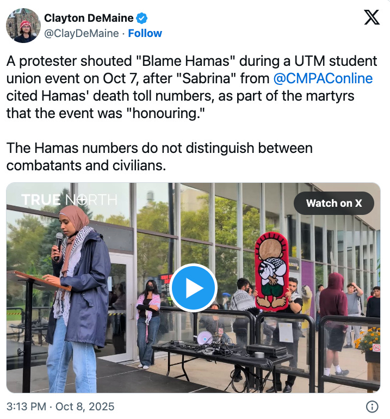
Task: Click the blue play button on video
Action: point(193,288)
